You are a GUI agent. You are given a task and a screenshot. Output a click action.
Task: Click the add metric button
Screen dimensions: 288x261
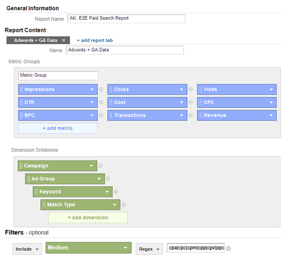(x=58, y=128)
